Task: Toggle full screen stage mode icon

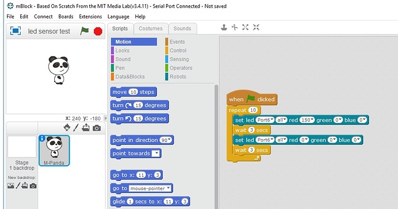Action: click(16, 31)
